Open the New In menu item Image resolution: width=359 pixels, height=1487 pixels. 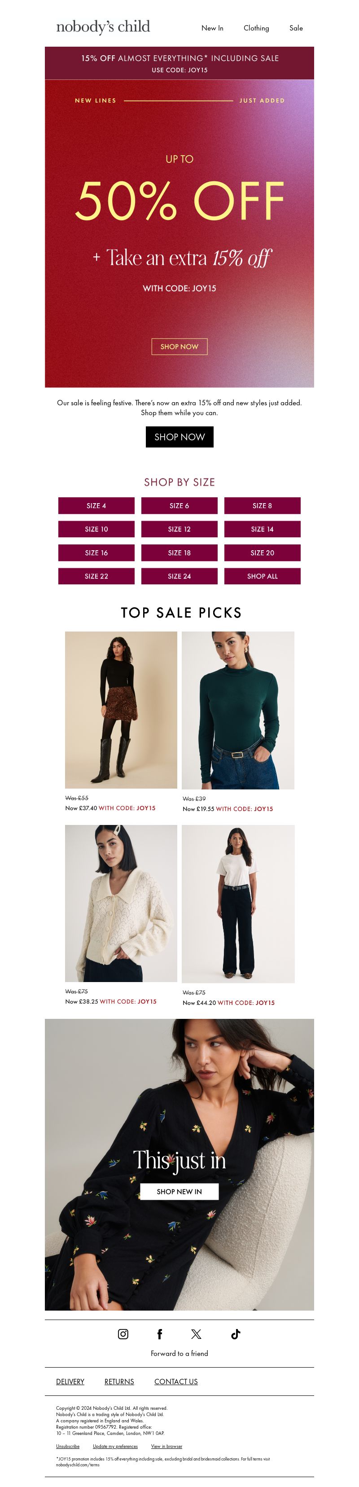tap(212, 28)
